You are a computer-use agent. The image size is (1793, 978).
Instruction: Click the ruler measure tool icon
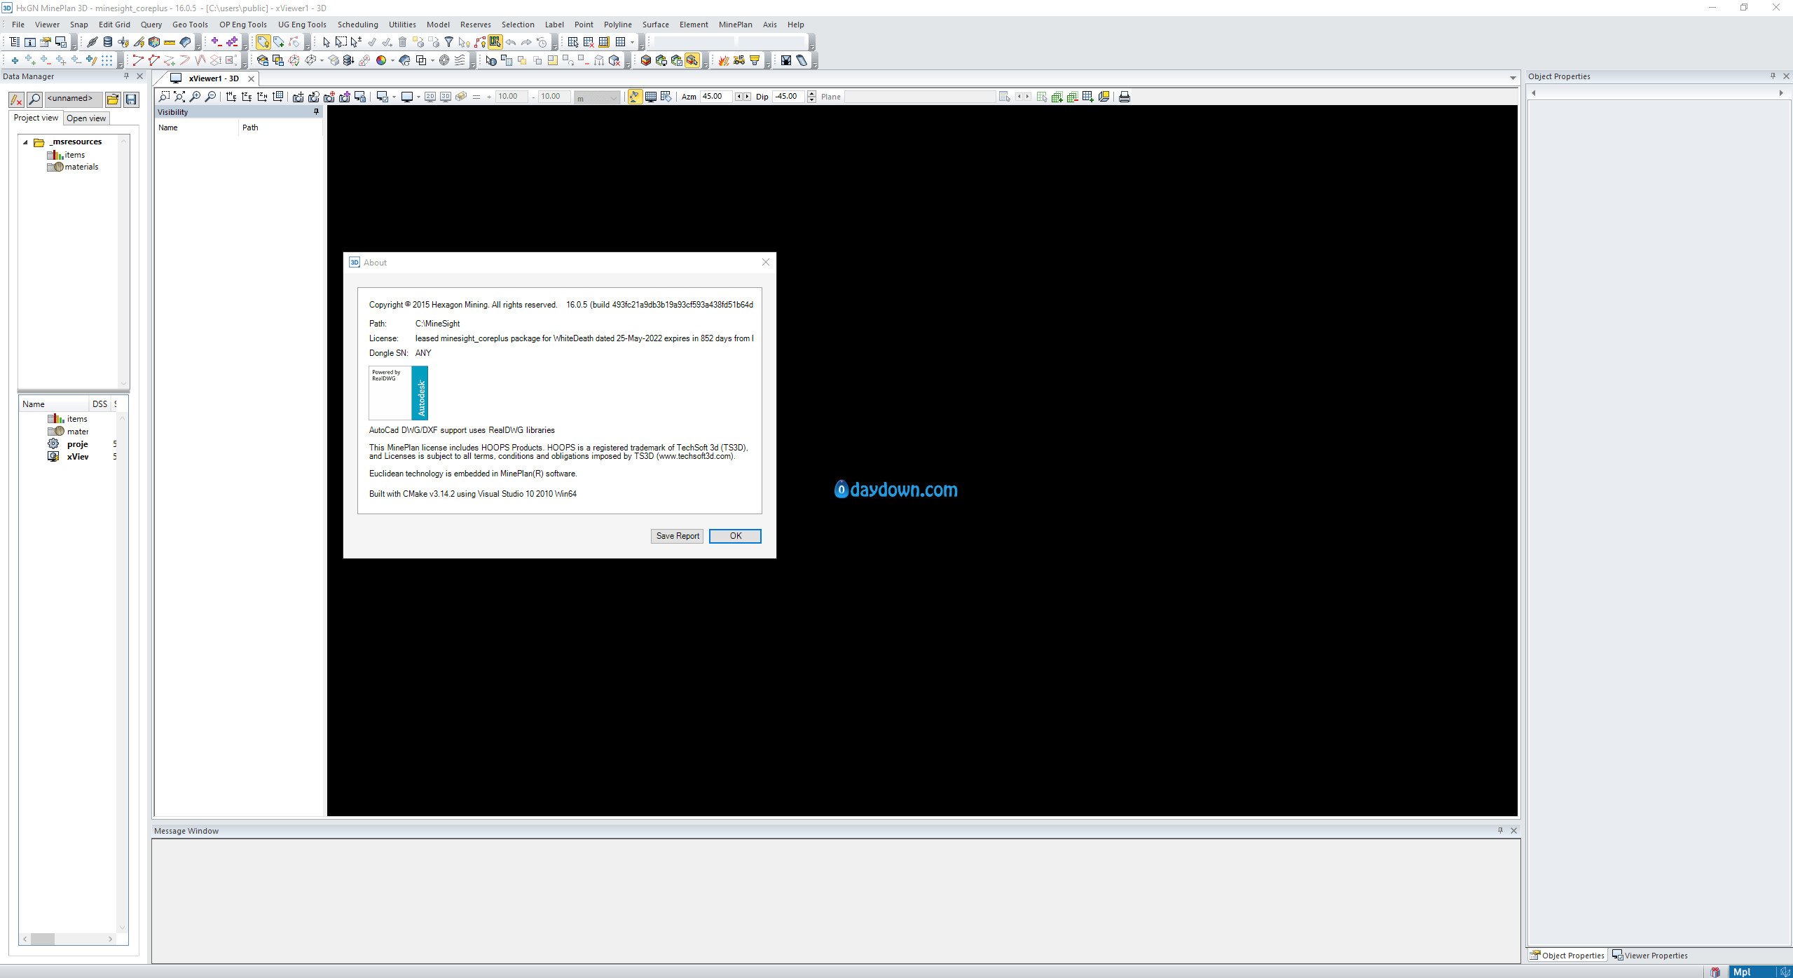(169, 42)
